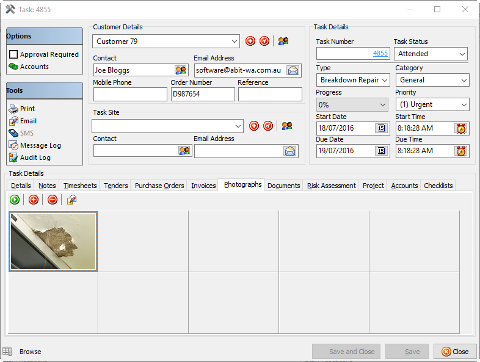Open the Task Status dropdown
Screen dimensions: 480x362
tap(462, 54)
